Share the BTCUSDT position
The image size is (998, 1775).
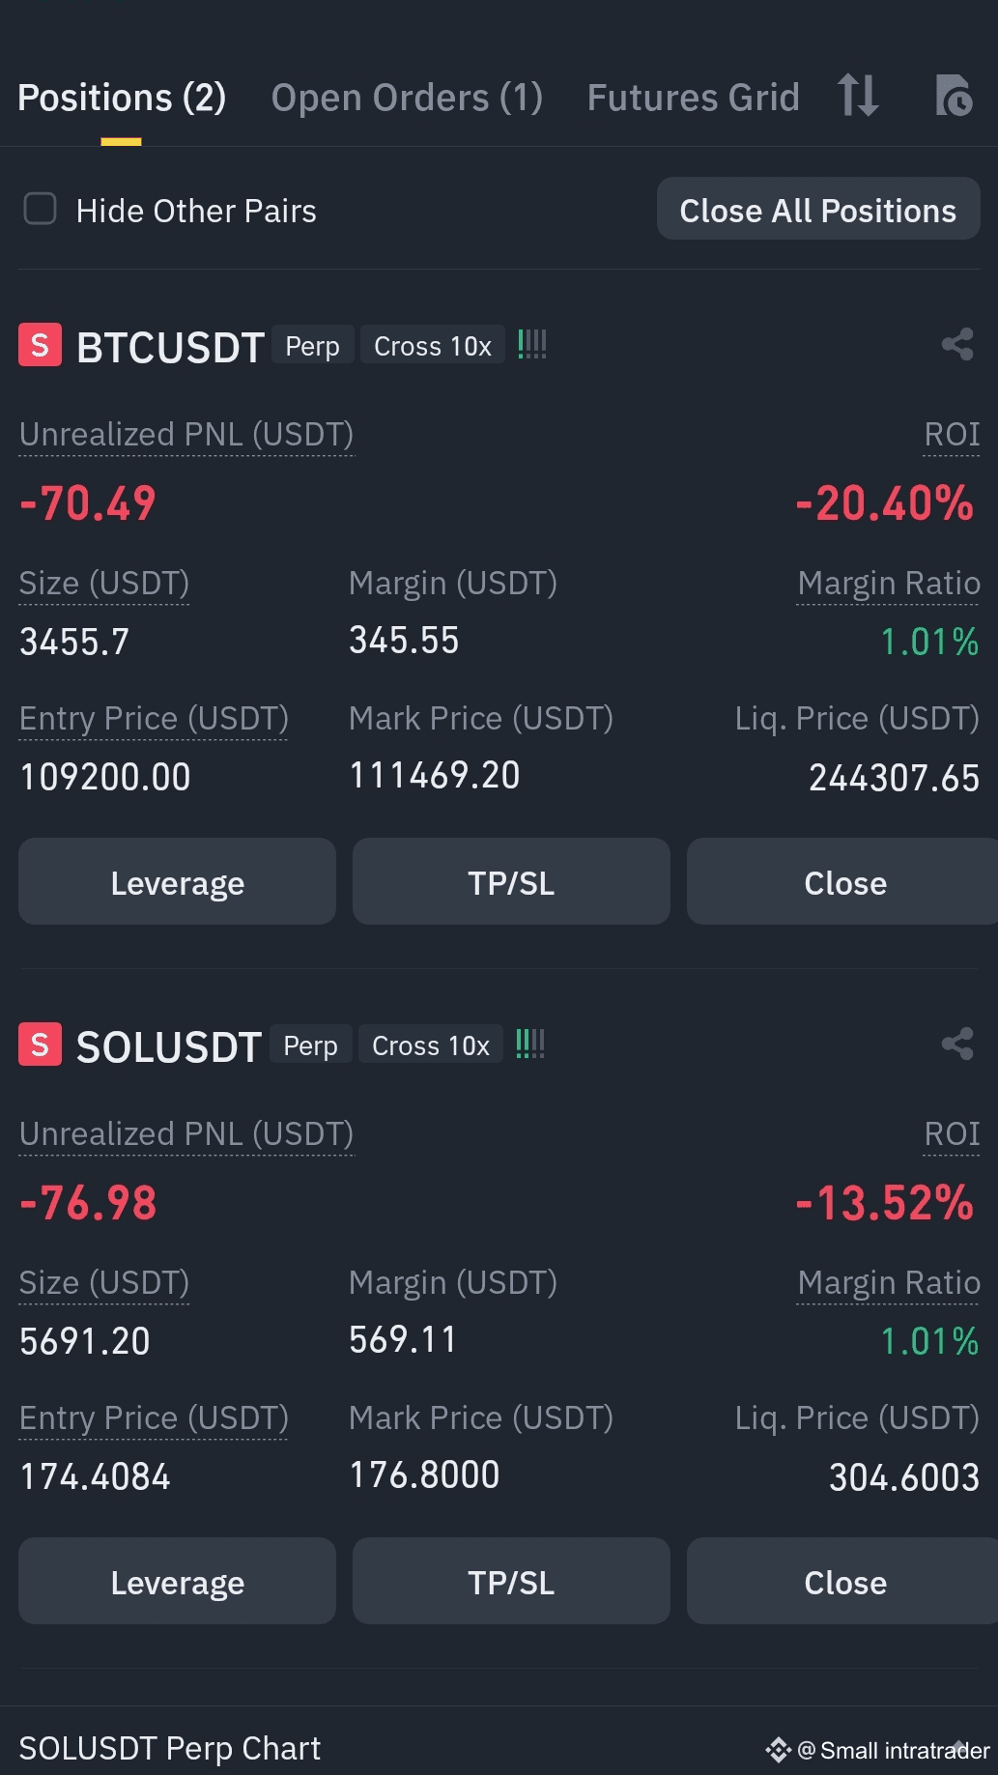957,344
